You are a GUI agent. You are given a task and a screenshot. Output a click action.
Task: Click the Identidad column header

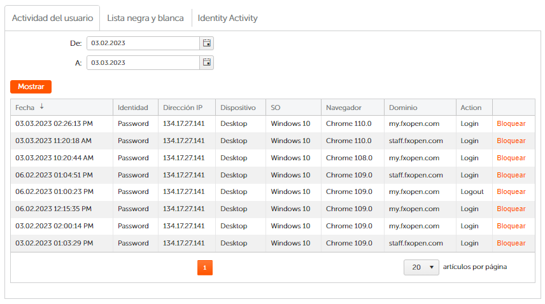(x=132, y=107)
